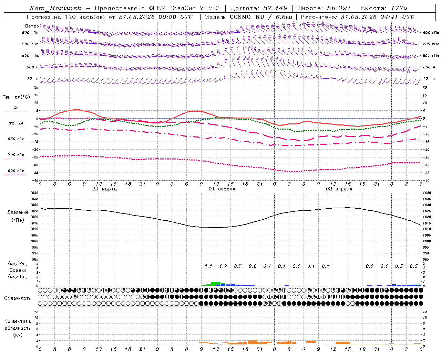Image resolution: width=441 pixels, height=352 pixels.
Task: Click the Облачность cloud cover label
Action: click(x=18, y=298)
